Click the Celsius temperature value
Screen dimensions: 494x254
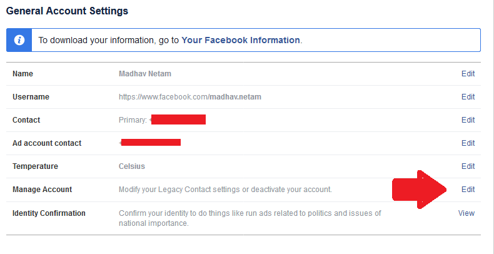point(132,166)
